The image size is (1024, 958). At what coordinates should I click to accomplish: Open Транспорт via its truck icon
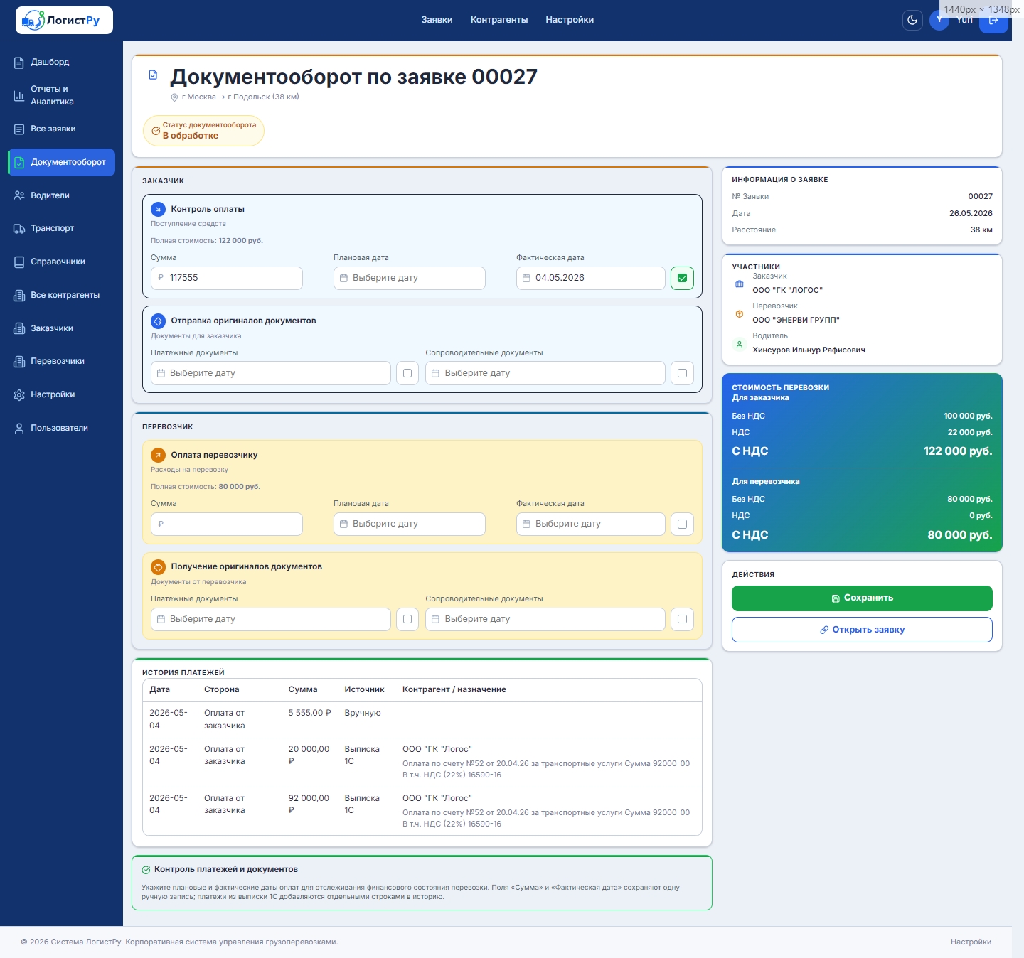click(x=19, y=229)
